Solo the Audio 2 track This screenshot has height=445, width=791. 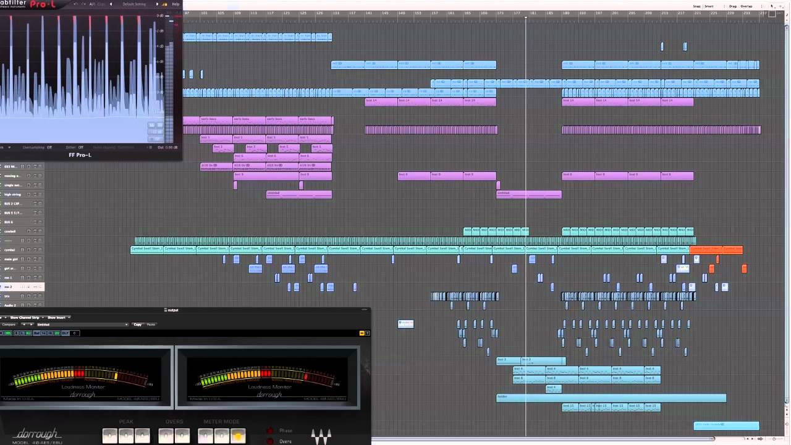click(40, 305)
